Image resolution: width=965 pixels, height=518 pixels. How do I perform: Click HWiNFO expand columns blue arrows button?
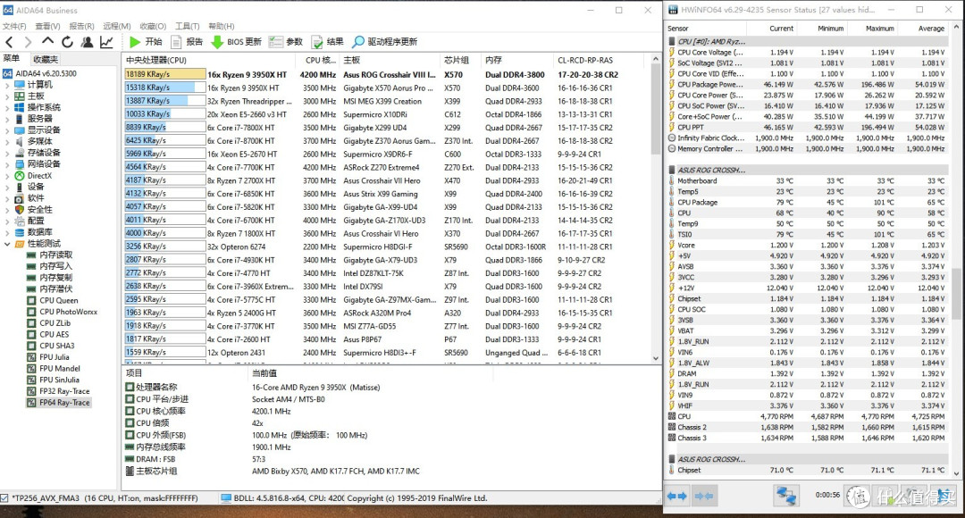coord(677,496)
